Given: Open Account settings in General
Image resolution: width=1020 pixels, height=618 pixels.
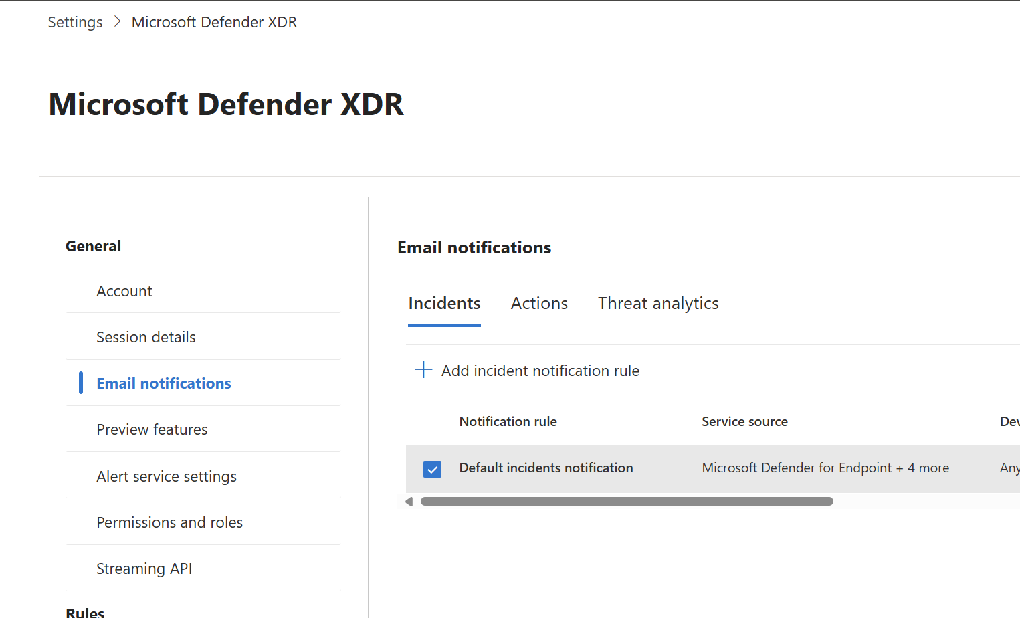Looking at the screenshot, I should click(124, 291).
